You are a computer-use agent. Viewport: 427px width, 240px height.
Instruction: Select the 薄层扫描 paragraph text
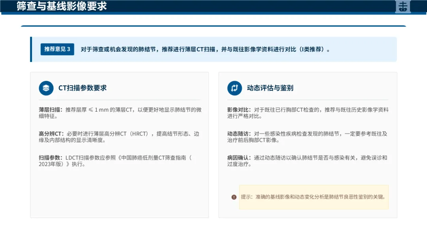point(120,113)
